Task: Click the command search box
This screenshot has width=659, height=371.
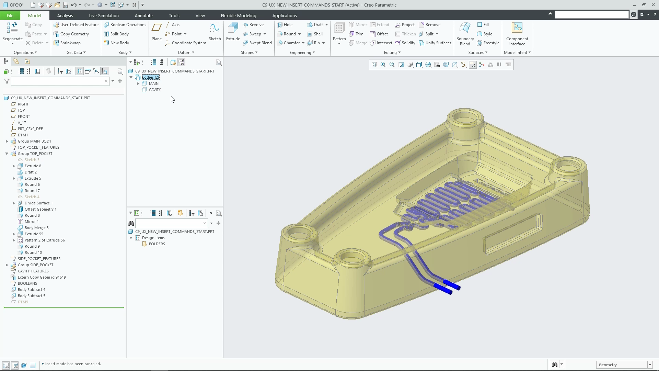Action: pyautogui.click(x=592, y=14)
